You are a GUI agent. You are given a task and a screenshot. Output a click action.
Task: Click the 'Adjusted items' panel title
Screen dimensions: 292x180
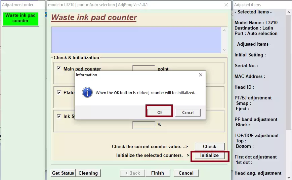point(247,5)
